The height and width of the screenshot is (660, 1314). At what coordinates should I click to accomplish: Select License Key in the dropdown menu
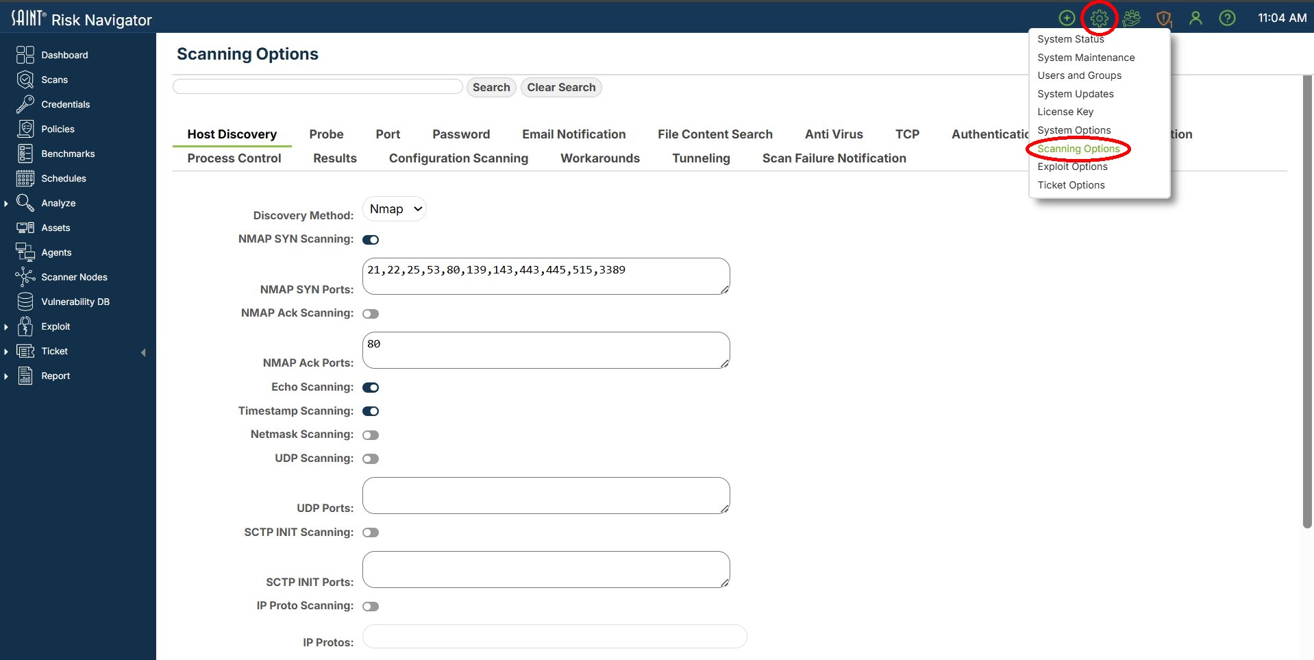point(1065,112)
